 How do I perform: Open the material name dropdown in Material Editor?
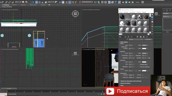point(136,39)
